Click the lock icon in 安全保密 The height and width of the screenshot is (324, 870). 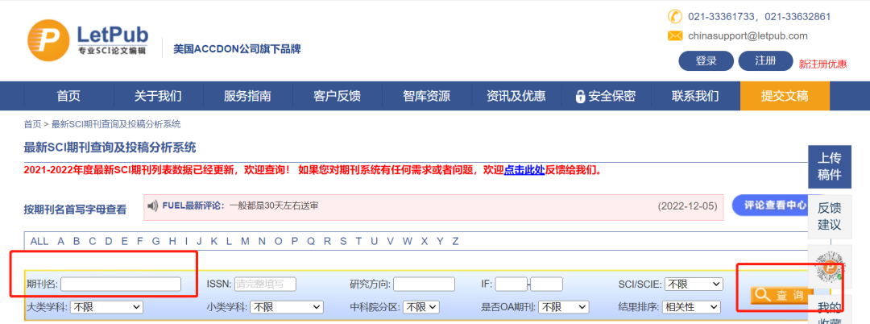(x=580, y=96)
